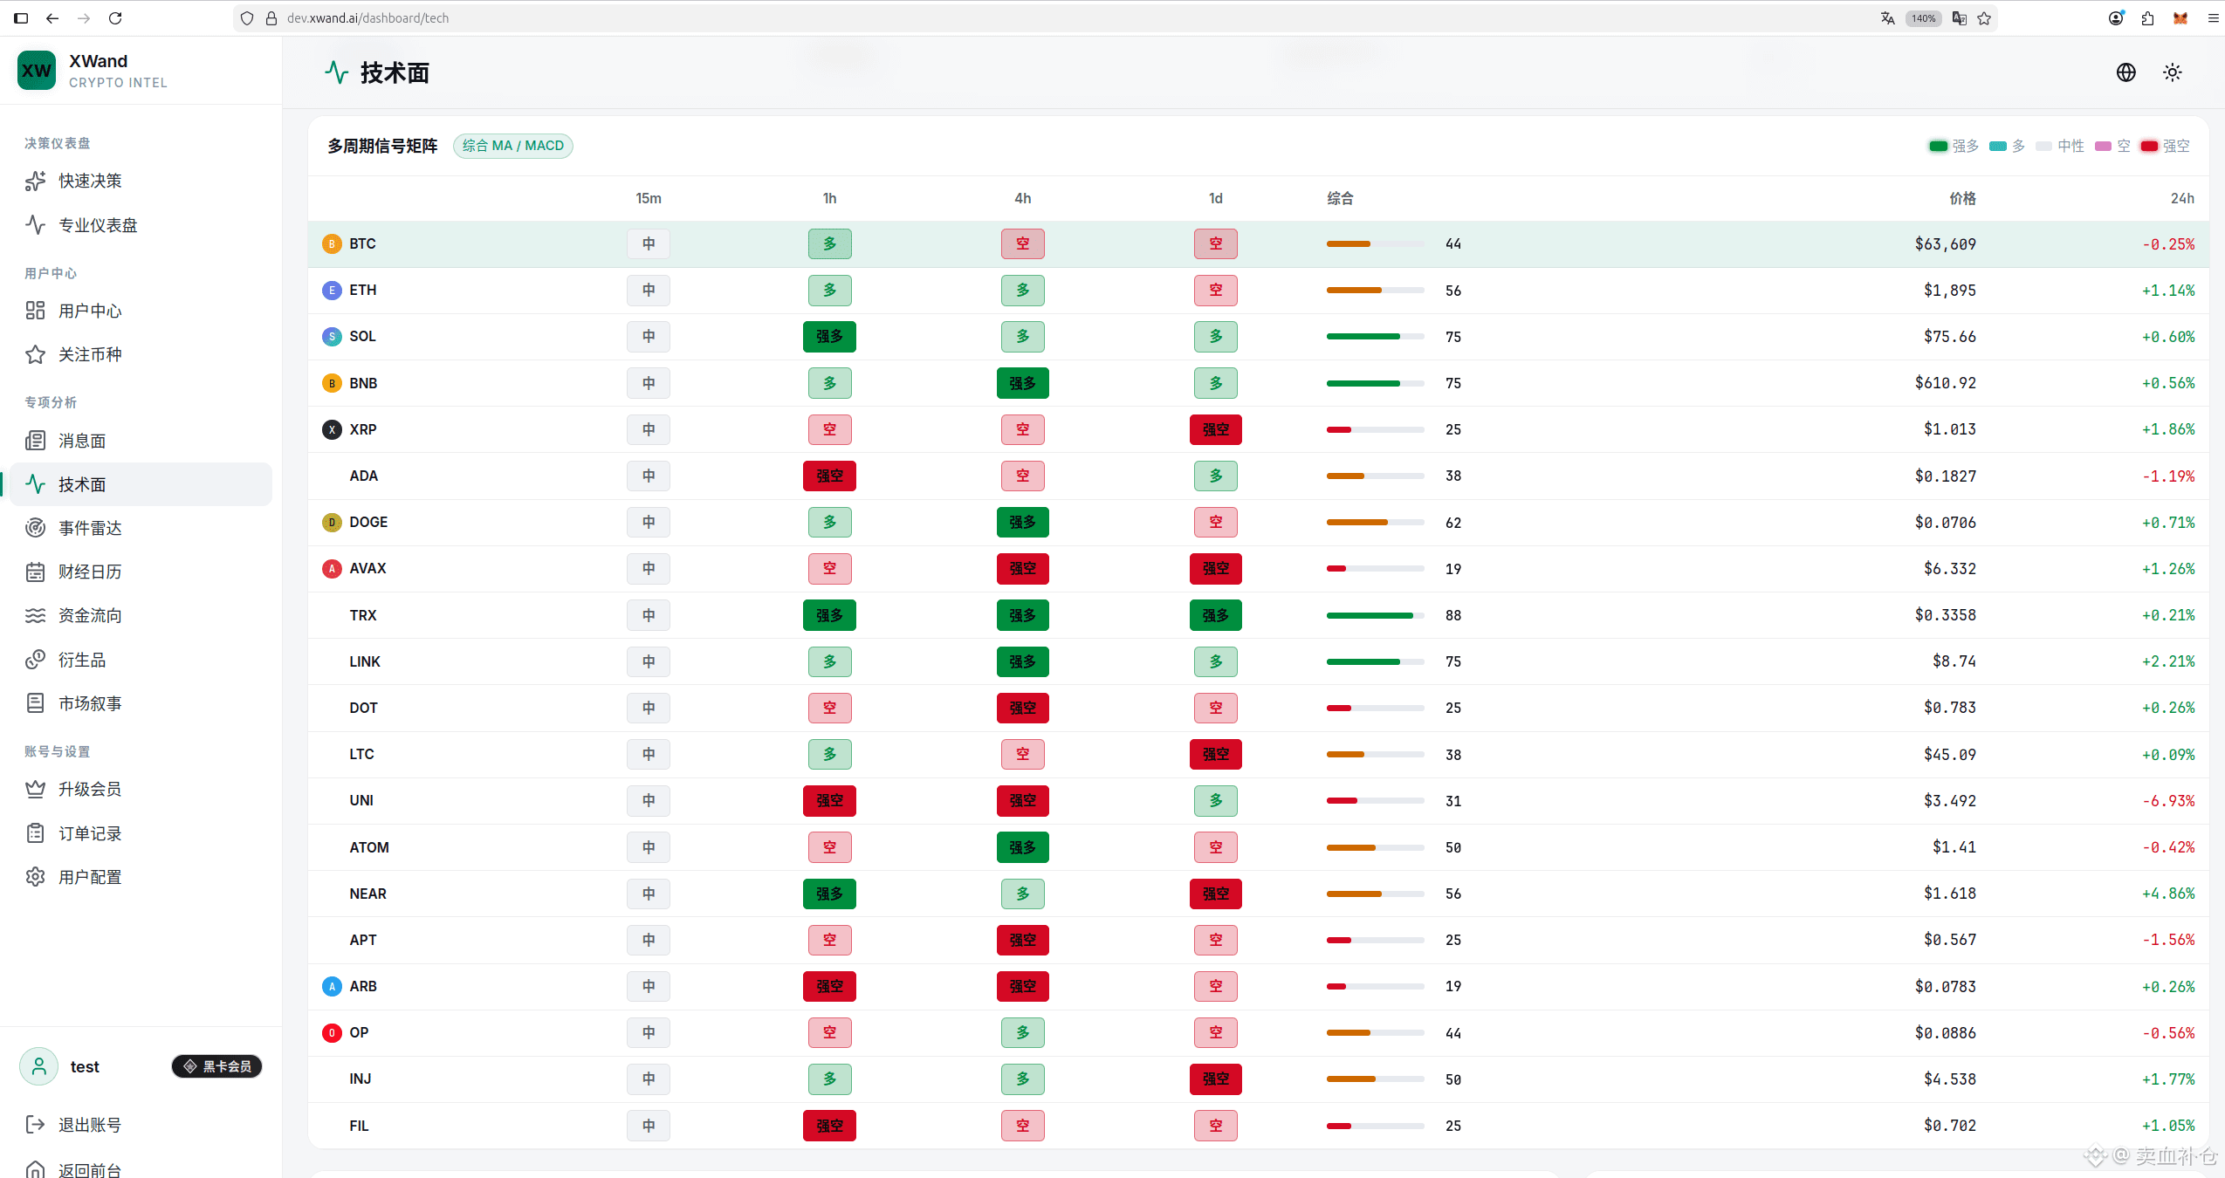Click the 升级会员 crown icon
Image resolution: width=2225 pixels, height=1178 pixels.
35,789
